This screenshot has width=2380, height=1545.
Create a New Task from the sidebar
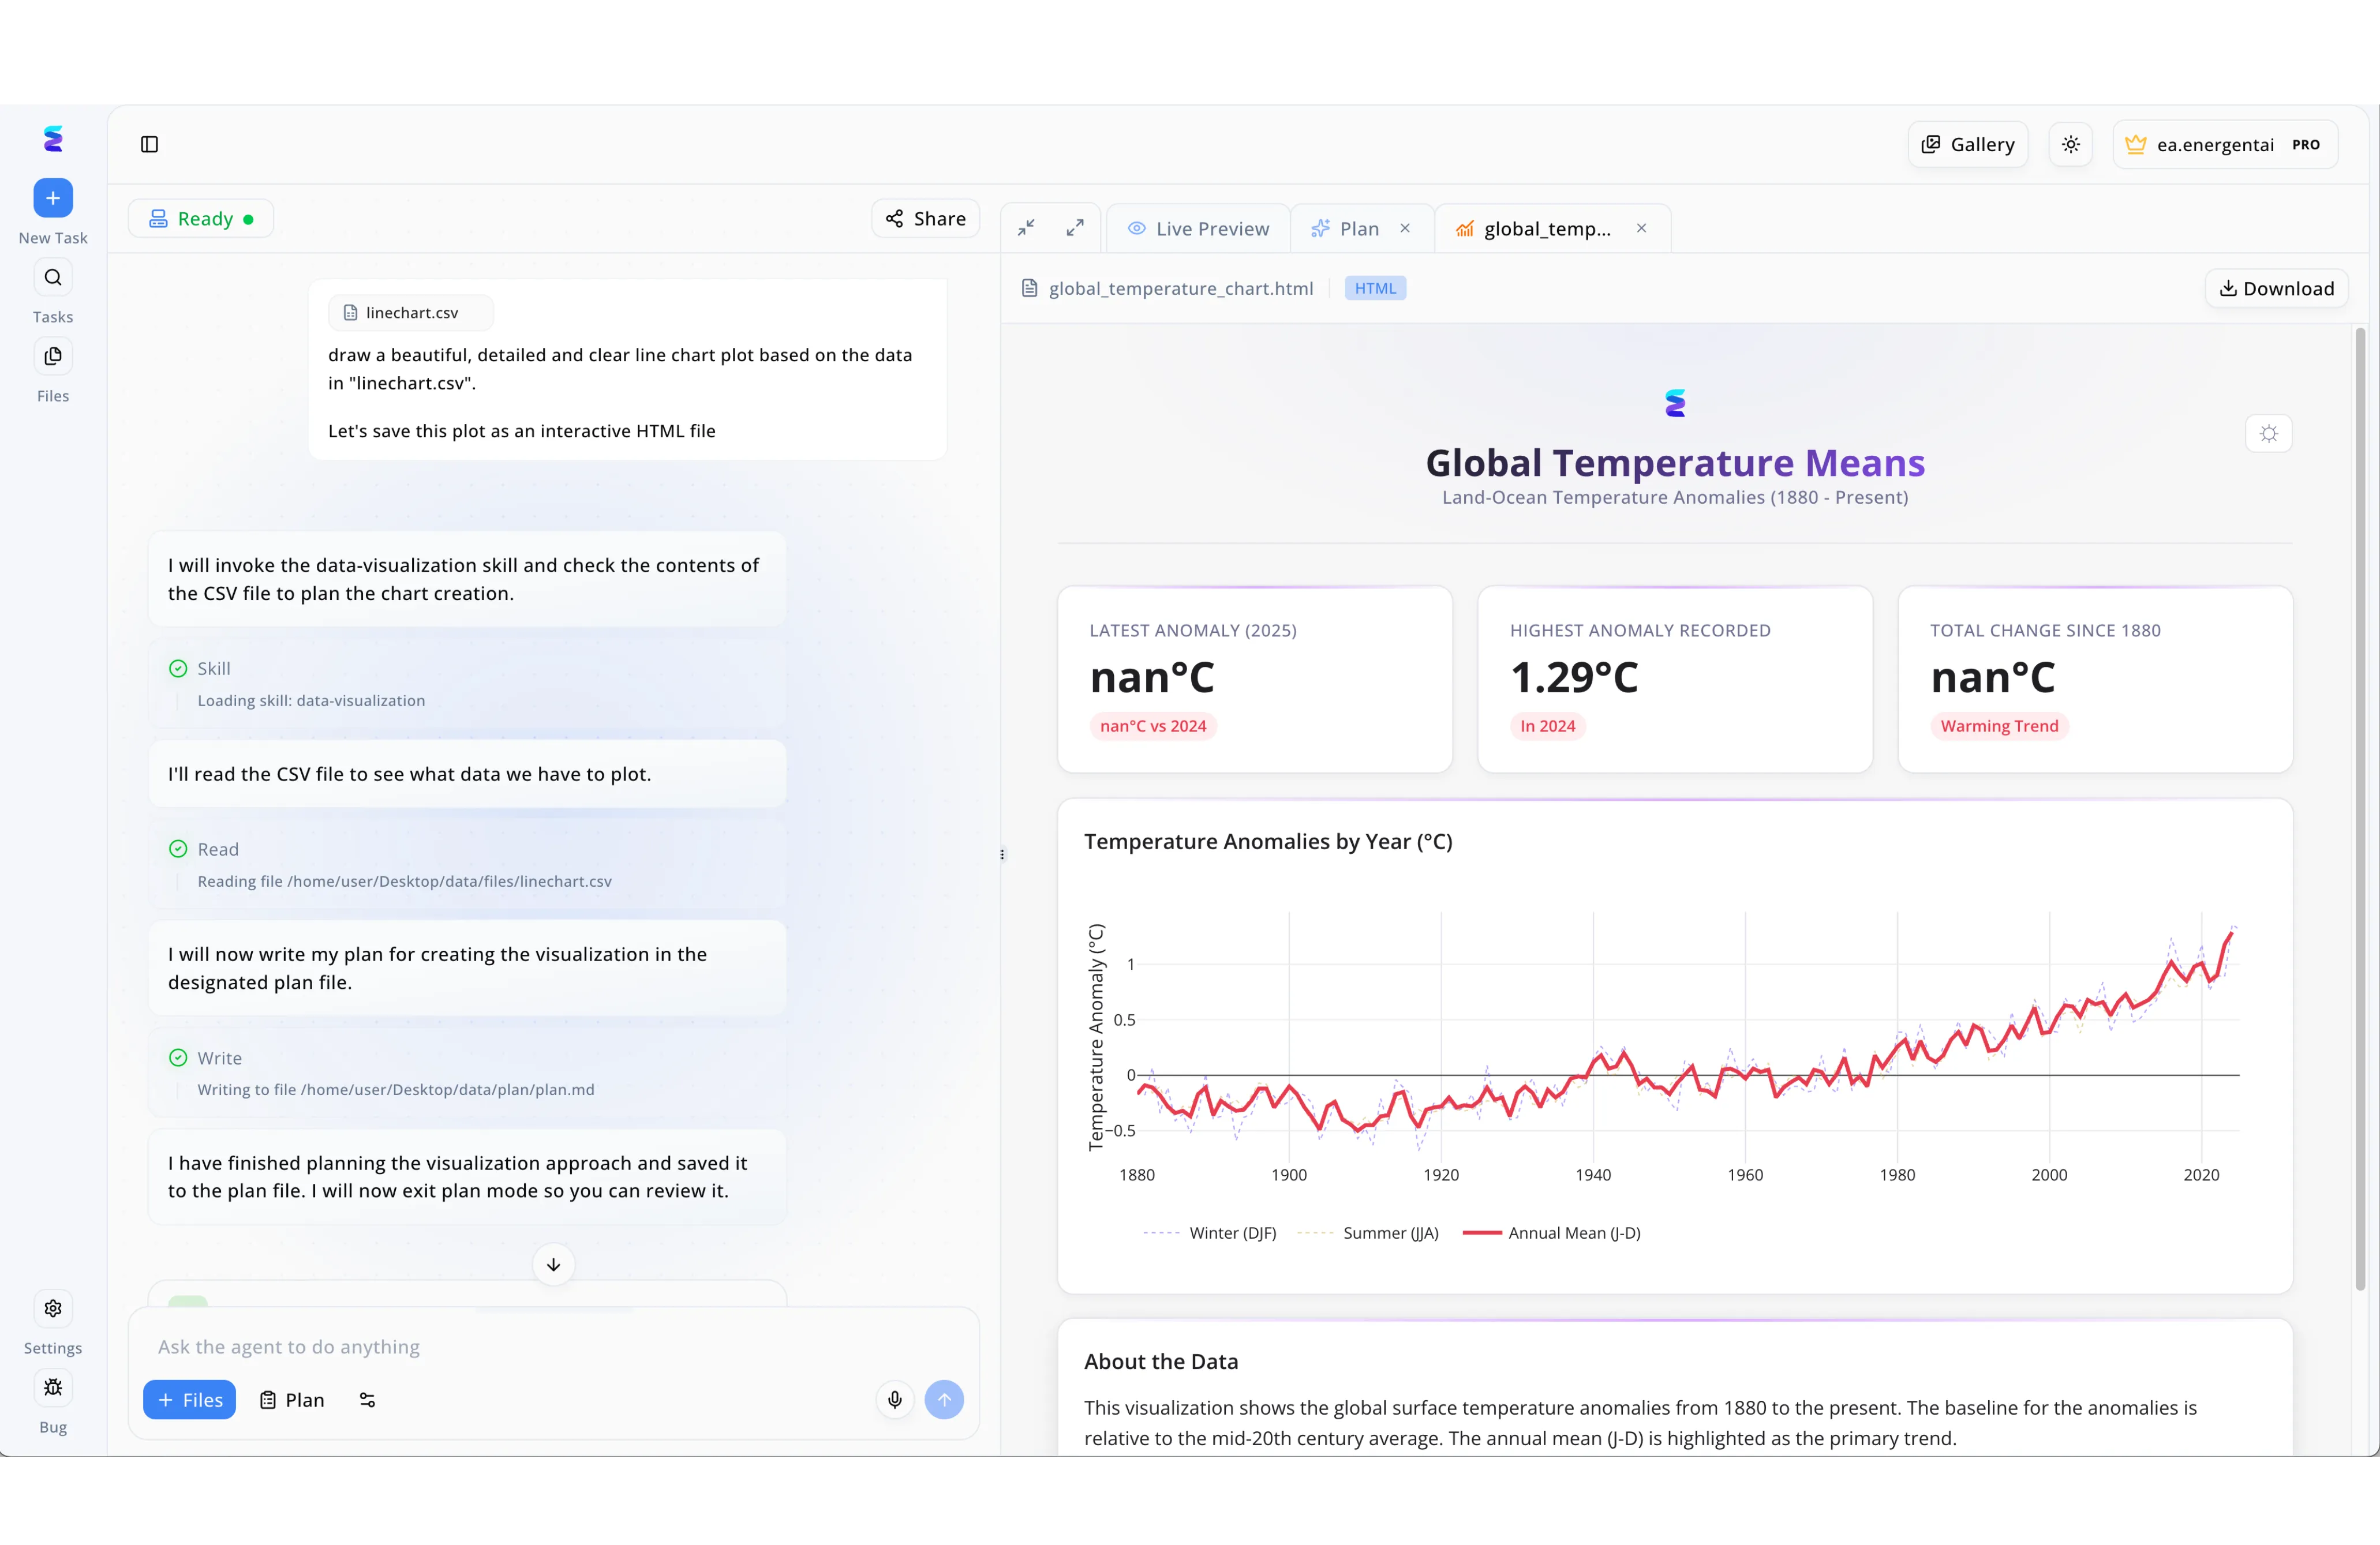52,197
